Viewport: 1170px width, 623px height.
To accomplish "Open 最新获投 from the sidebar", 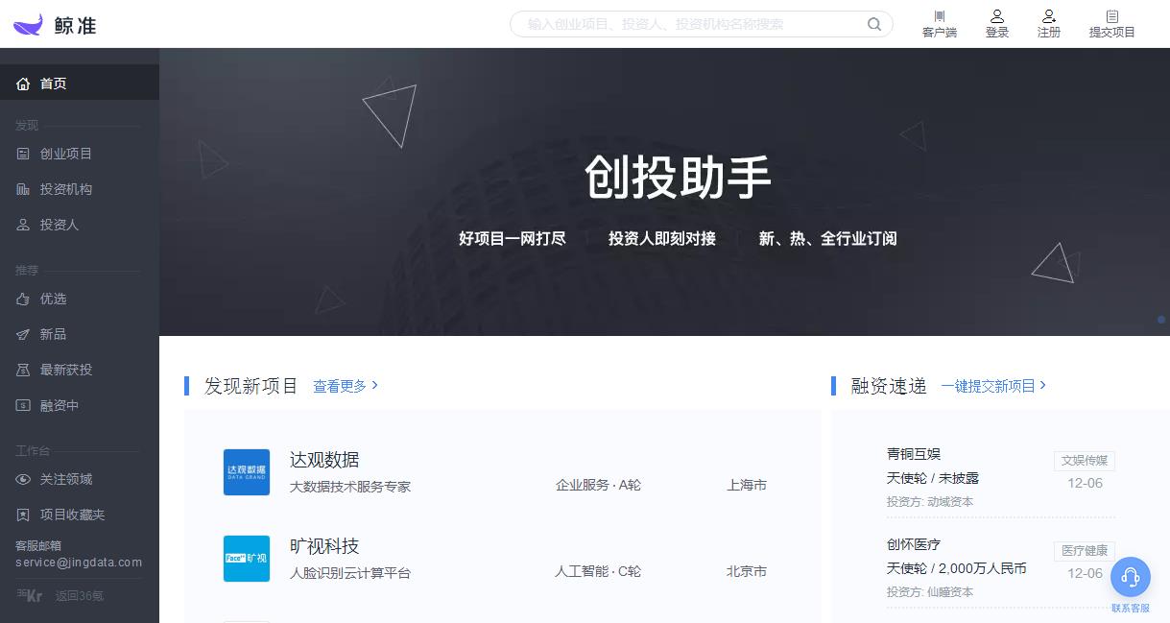I will pyautogui.click(x=22, y=370).
